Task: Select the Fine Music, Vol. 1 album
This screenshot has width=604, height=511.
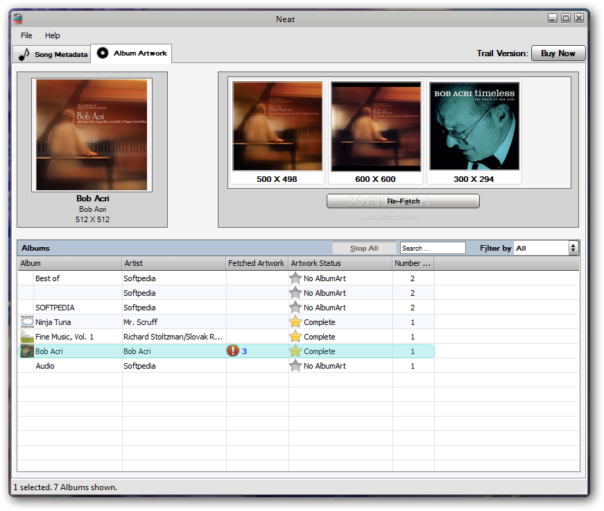Action: click(64, 337)
